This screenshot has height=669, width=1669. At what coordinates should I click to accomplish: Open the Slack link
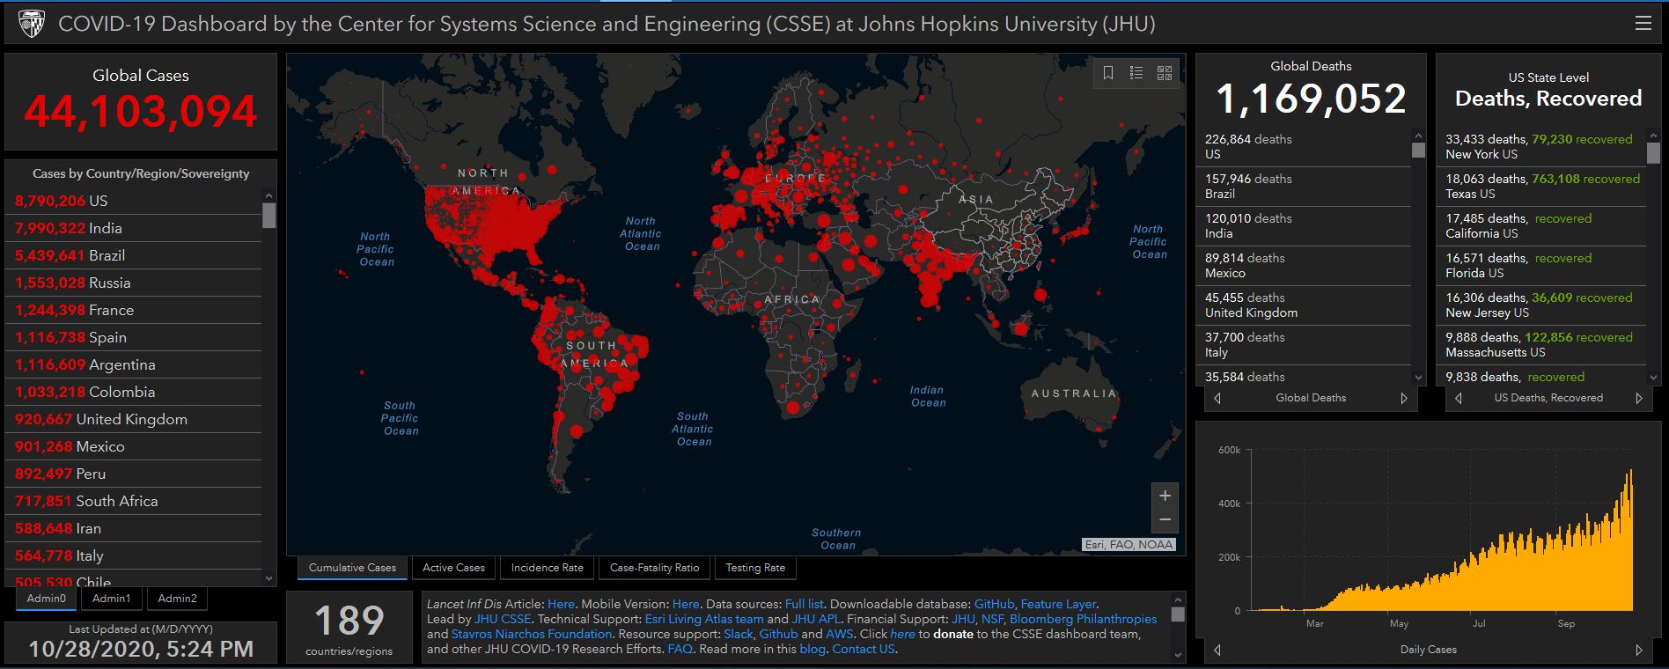[739, 634]
